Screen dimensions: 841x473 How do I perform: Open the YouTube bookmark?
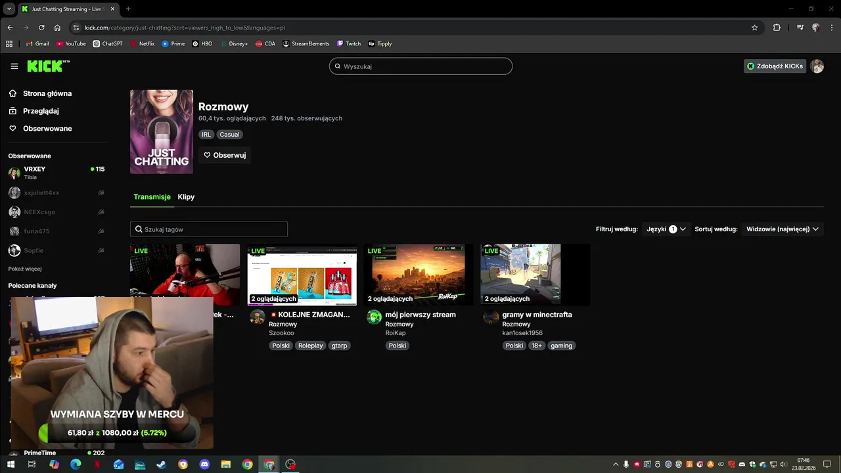pyautogui.click(x=71, y=44)
